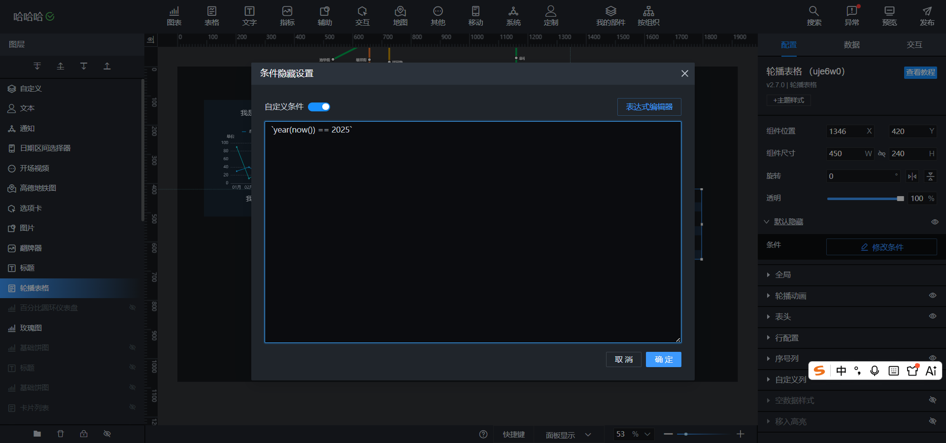Adjust the canvas zoom slider

[704, 434]
